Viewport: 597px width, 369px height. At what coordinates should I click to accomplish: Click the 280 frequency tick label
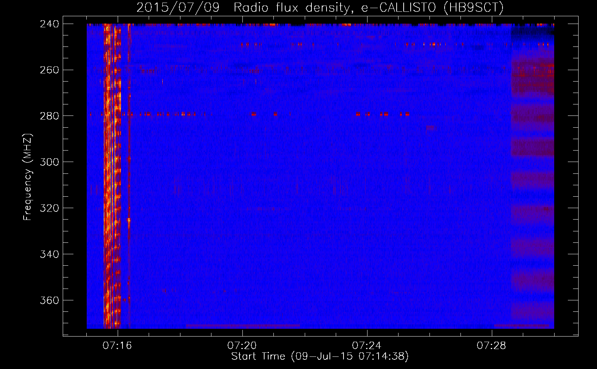pyautogui.click(x=49, y=116)
